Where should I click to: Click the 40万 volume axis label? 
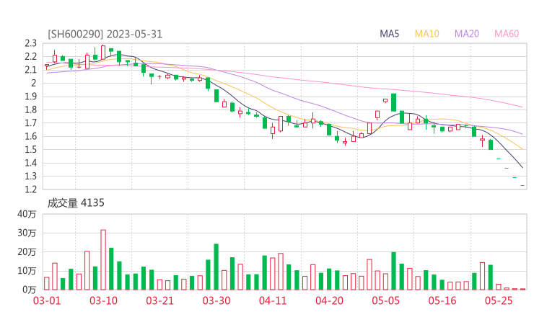(x=27, y=214)
